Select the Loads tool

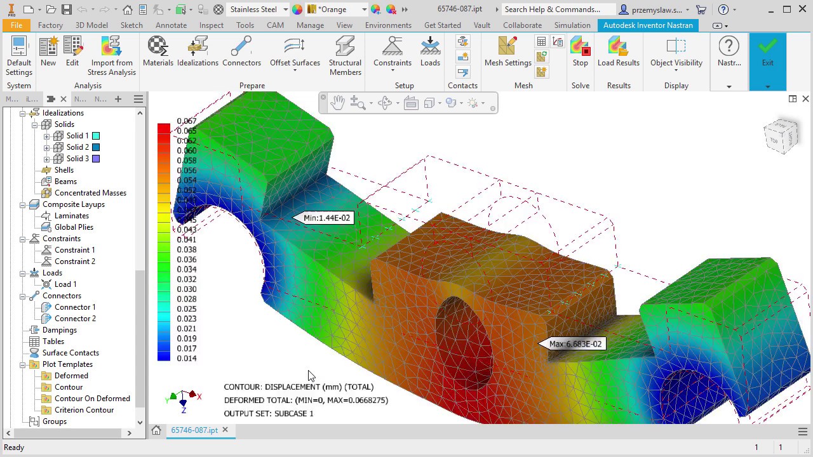click(430, 52)
